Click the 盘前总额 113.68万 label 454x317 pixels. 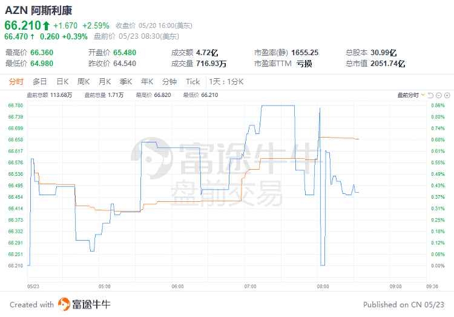[x=50, y=95]
